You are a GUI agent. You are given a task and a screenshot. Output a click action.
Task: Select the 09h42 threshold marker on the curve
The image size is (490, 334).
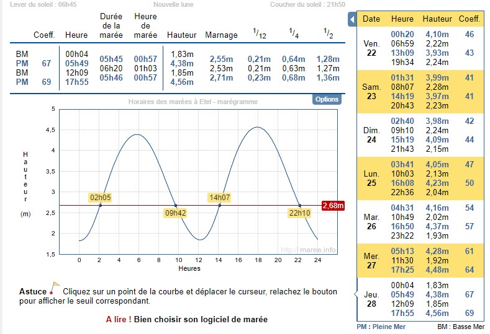point(176,213)
